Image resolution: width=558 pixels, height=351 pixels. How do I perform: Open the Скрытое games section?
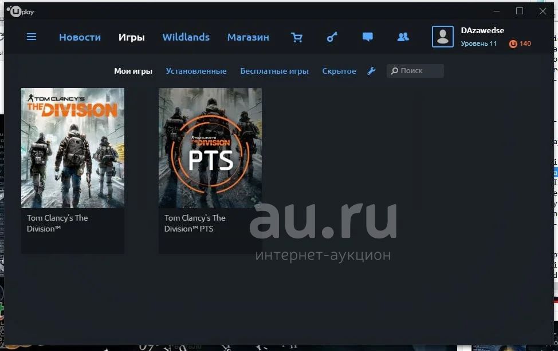339,71
